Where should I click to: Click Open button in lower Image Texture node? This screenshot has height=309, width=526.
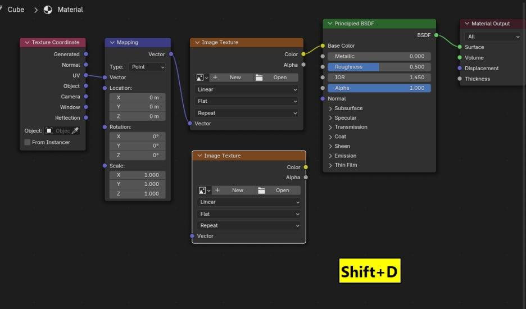(278, 190)
